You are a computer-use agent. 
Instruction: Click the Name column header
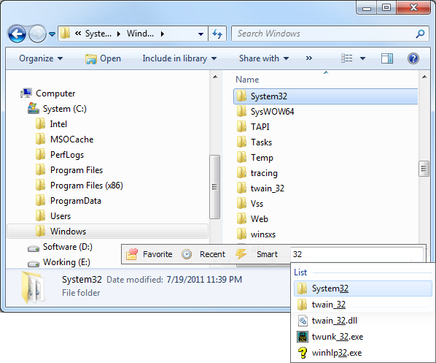[x=247, y=80]
